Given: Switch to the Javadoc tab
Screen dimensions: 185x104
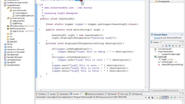Looking at the screenshot, I should point(51,94).
